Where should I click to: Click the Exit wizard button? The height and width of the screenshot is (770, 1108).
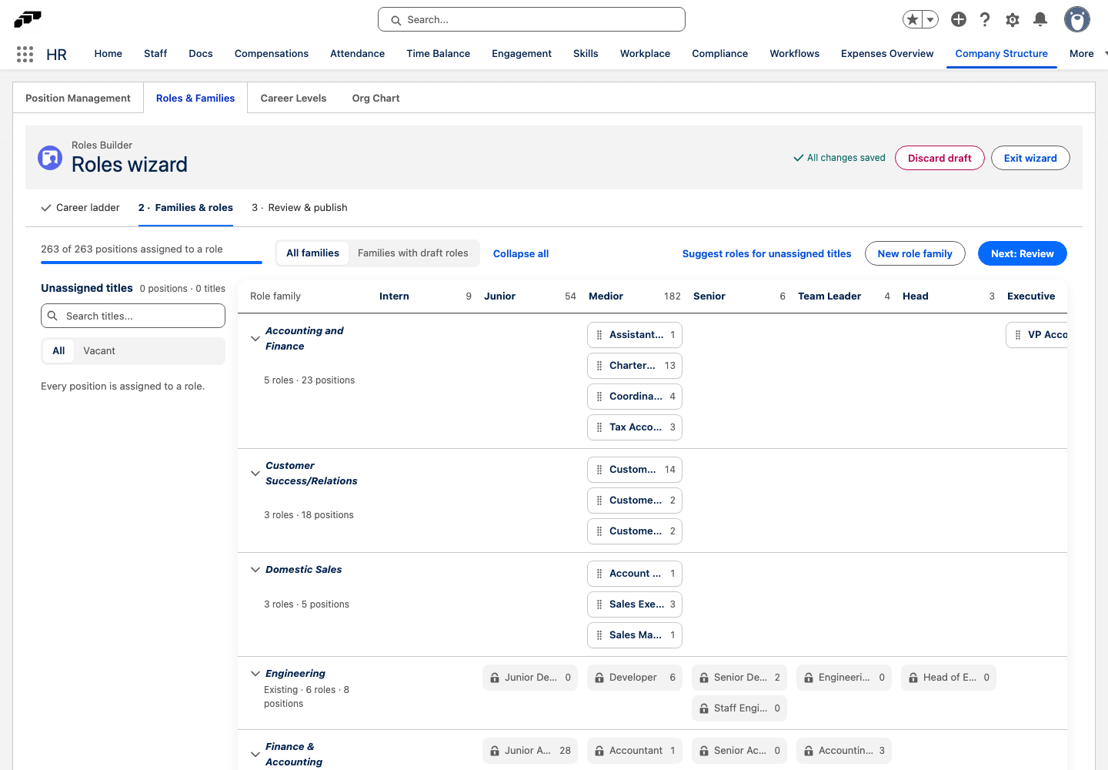coord(1030,158)
